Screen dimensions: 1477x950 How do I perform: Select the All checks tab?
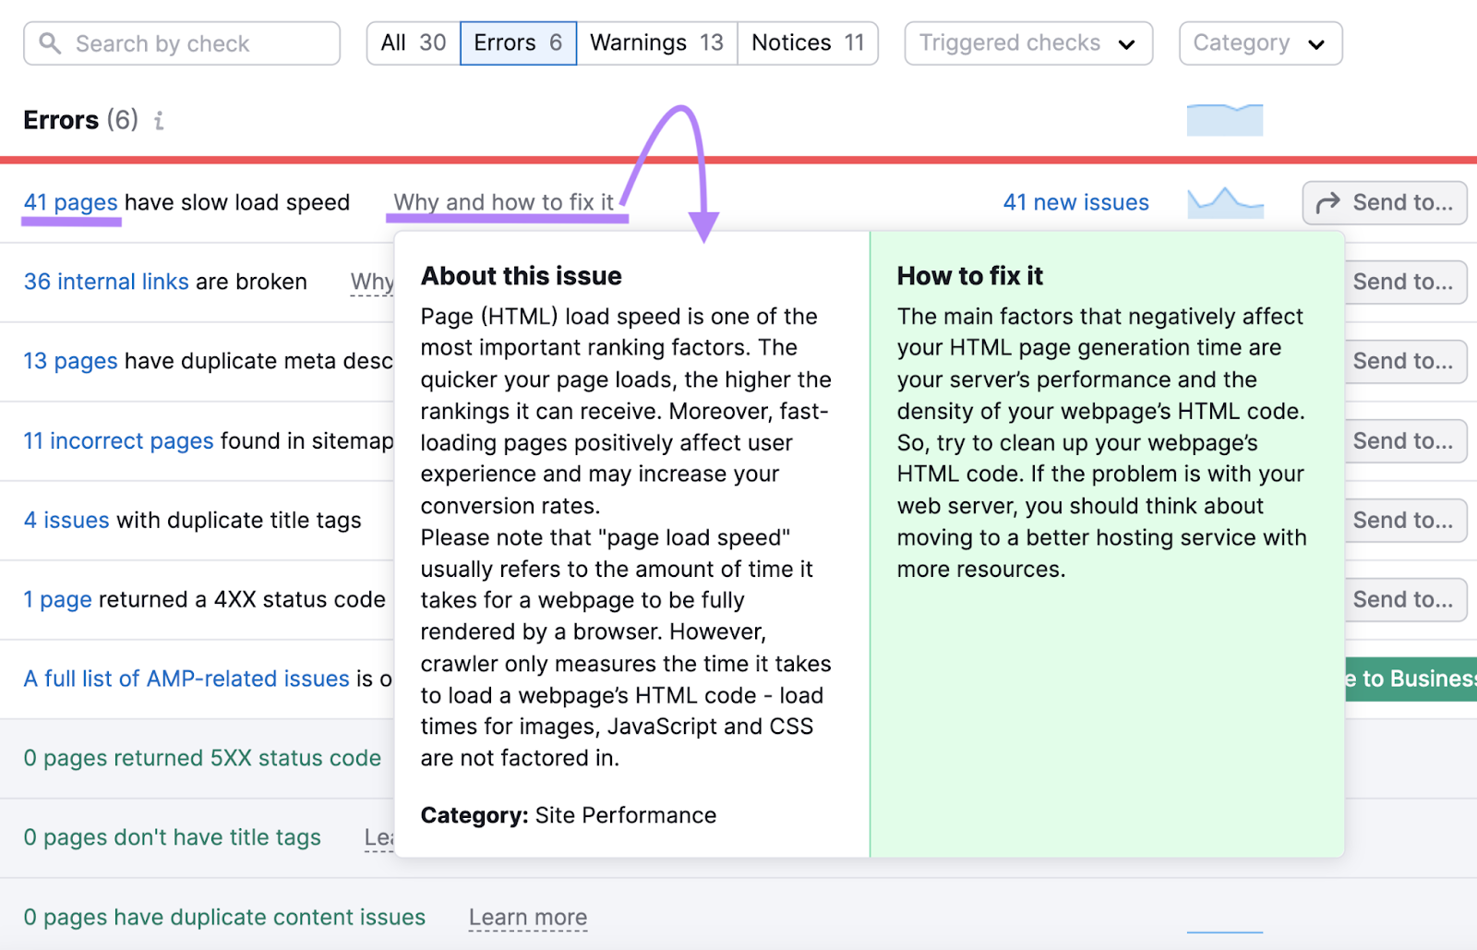413,42
